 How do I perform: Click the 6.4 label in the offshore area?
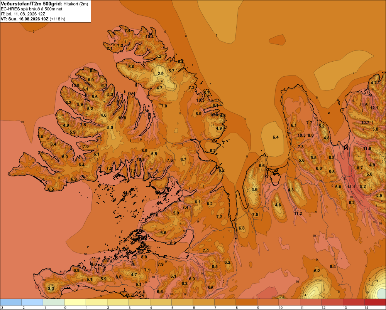click(x=276, y=137)
